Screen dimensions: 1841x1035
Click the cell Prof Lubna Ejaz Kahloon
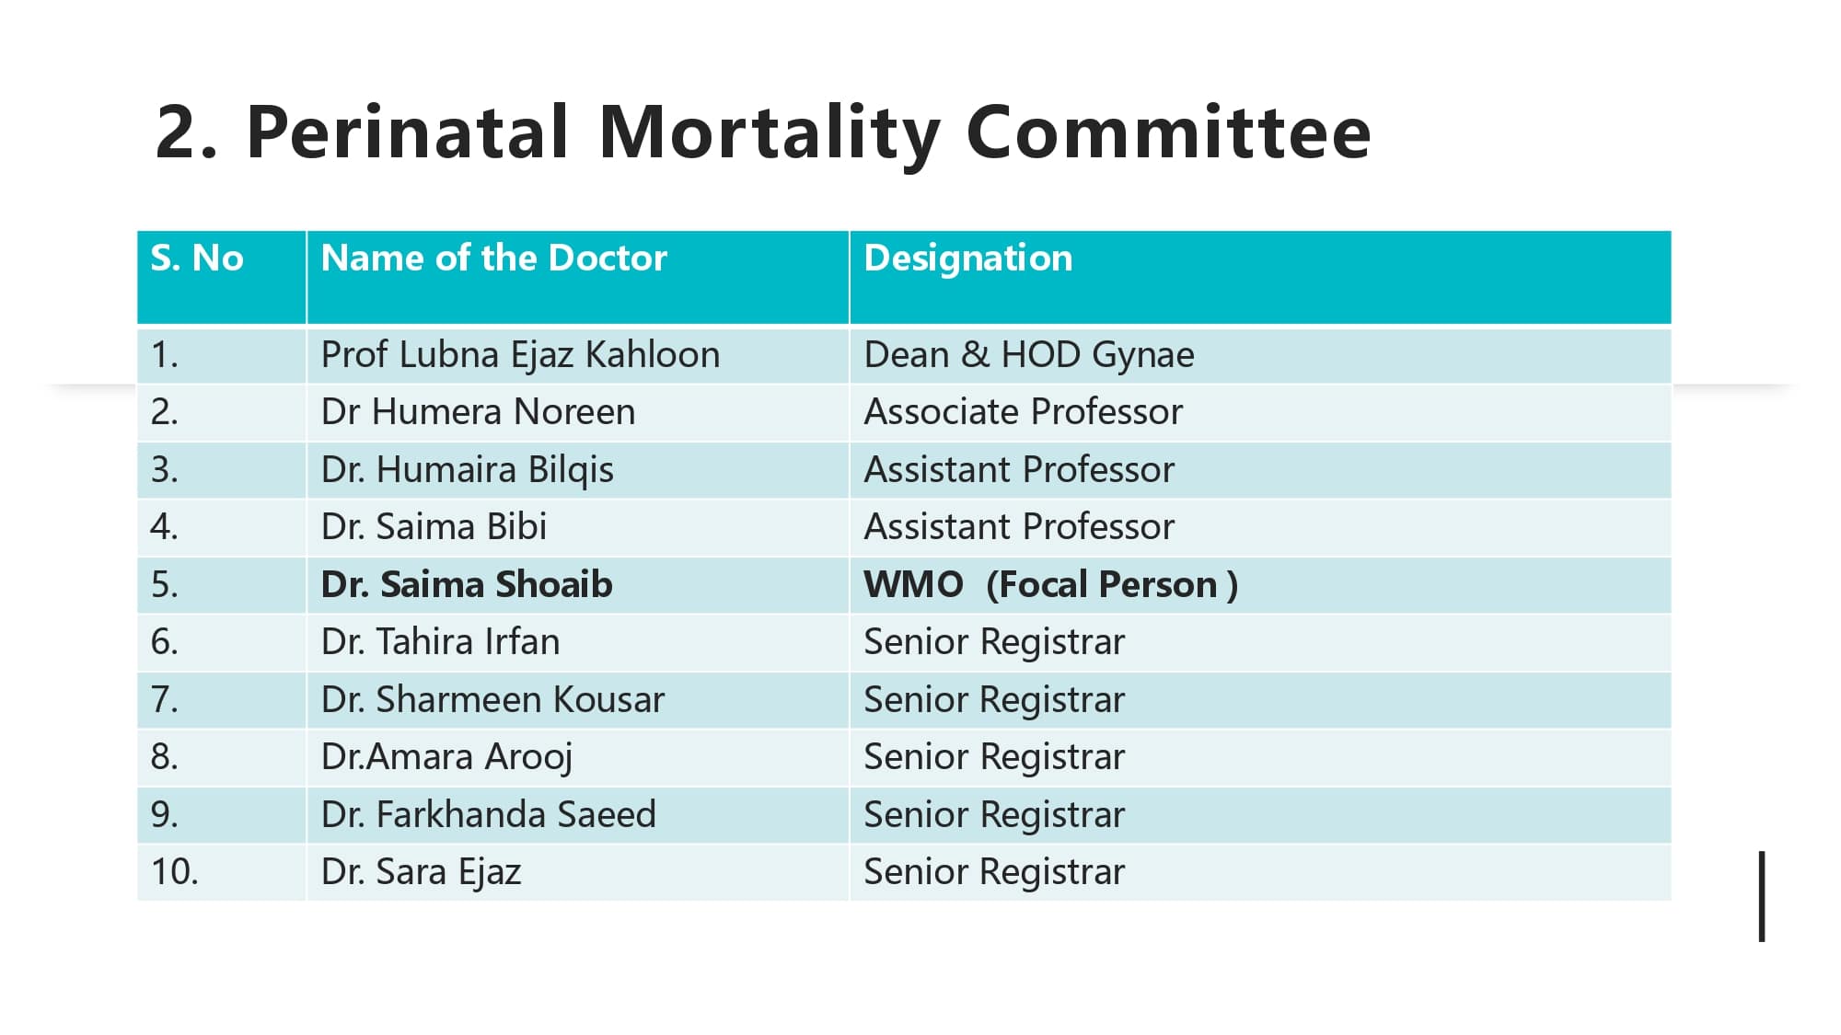[577, 355]
